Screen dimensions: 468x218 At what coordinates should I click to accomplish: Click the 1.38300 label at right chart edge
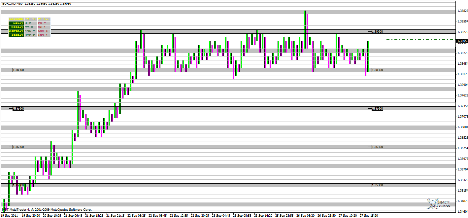tap(377, 70)
